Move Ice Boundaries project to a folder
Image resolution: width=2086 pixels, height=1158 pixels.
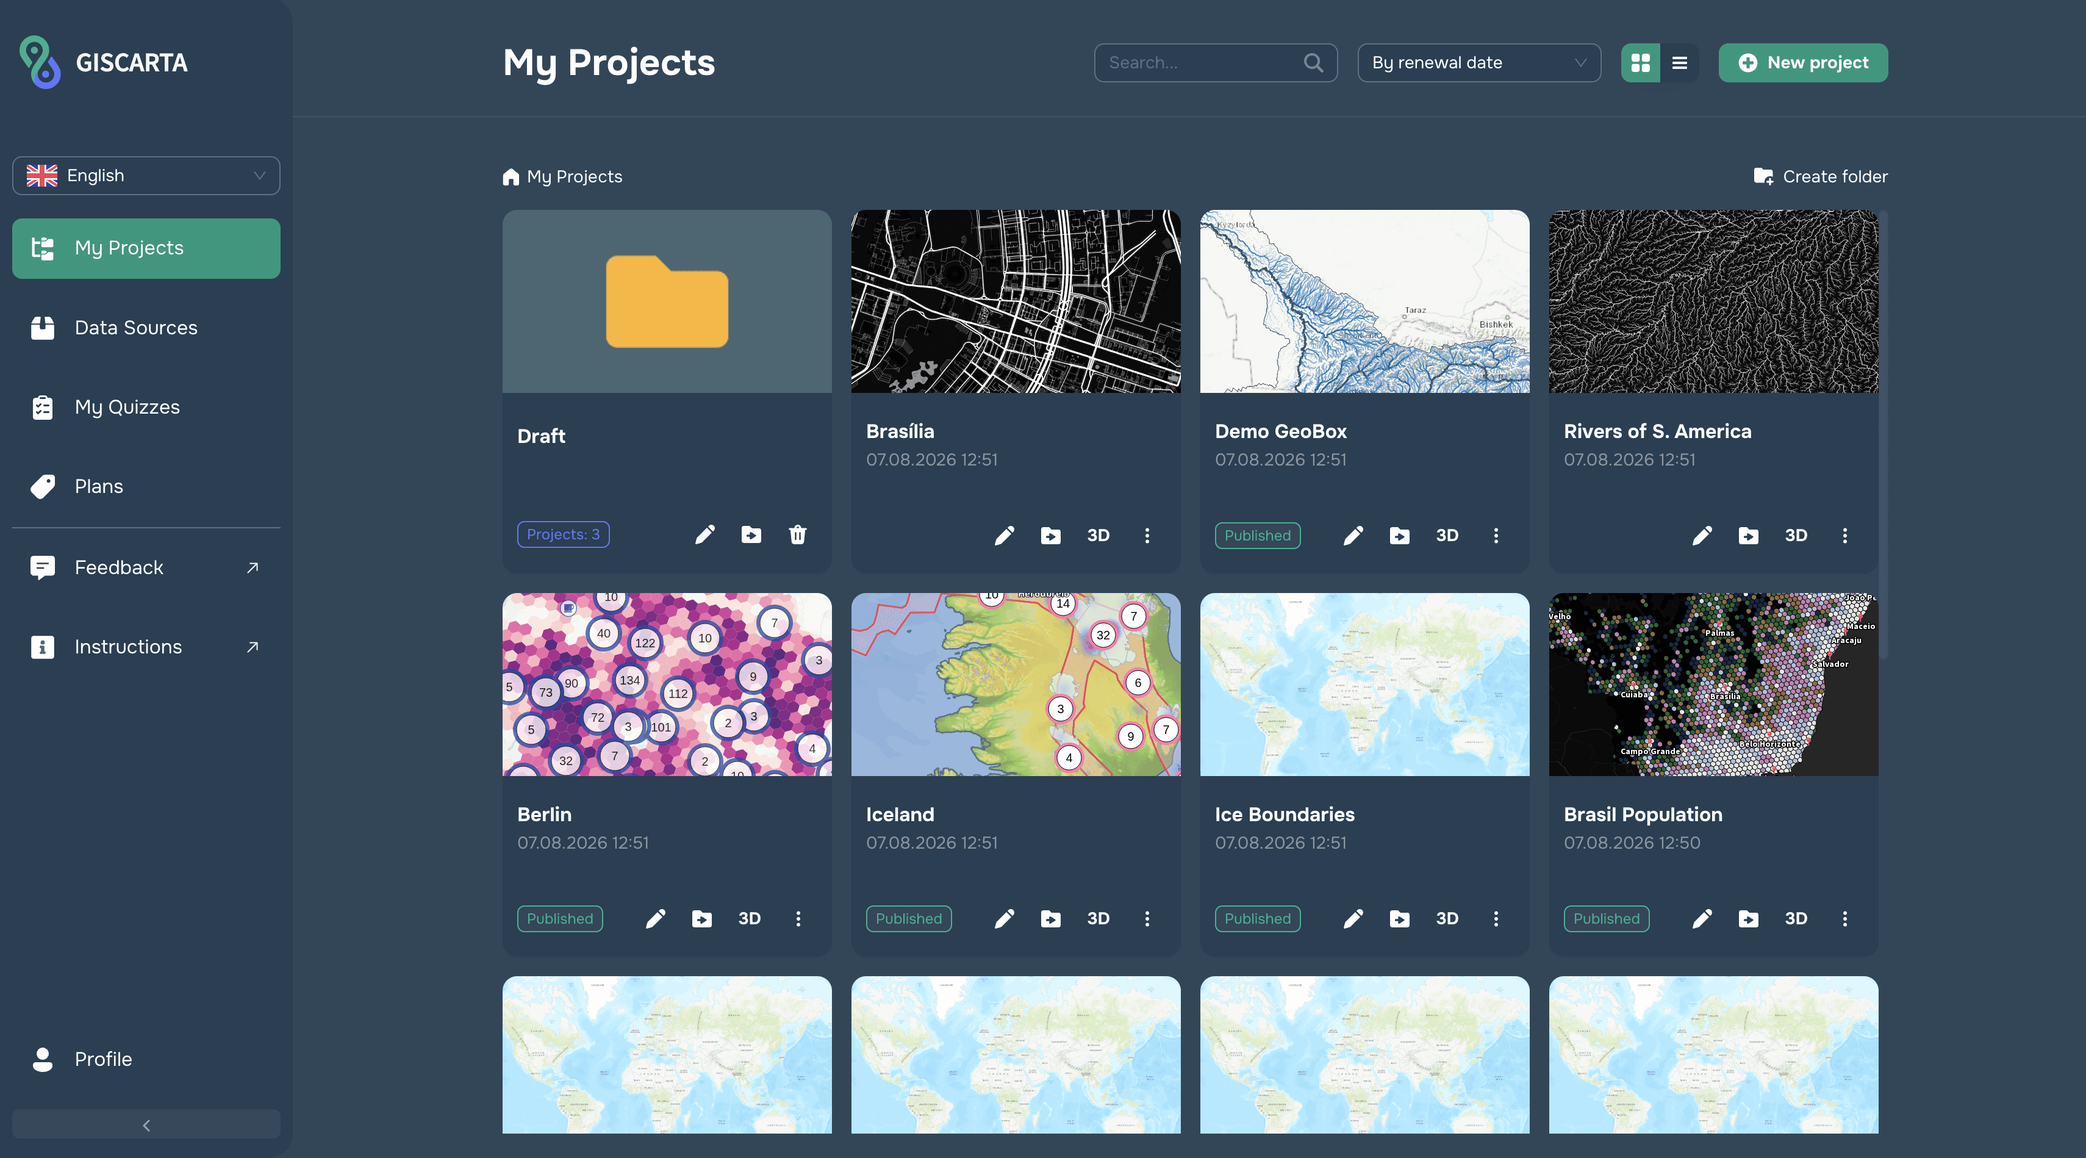(1400, 918)
